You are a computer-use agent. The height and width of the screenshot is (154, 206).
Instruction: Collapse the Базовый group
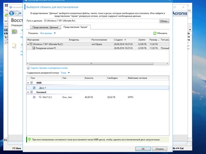coord(28,92)
